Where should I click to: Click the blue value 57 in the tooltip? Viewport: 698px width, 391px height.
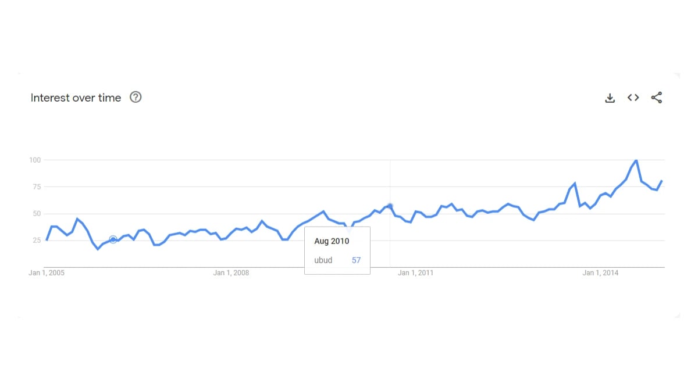(356, 260)
